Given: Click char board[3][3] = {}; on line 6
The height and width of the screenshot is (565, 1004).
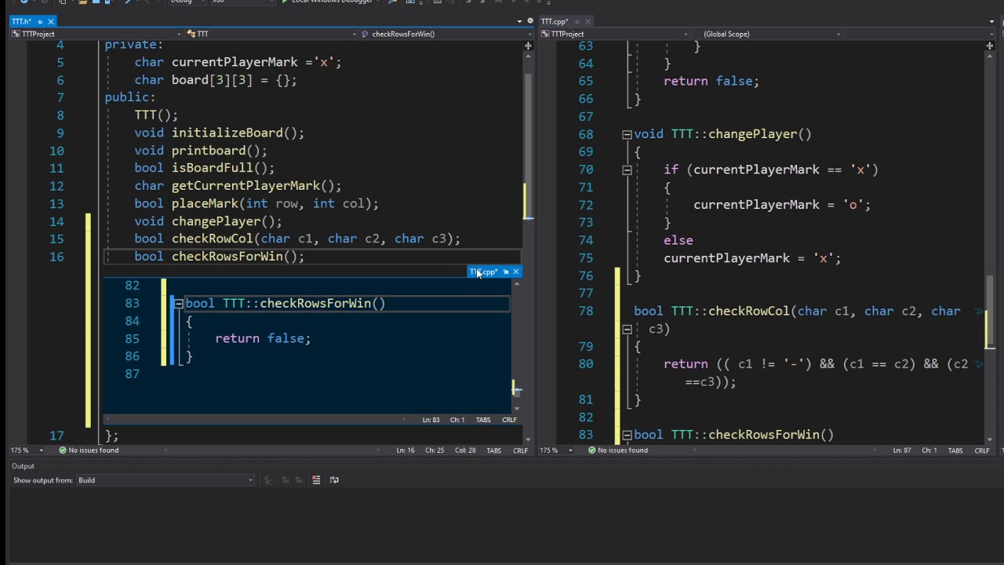Looking at the screenshot, I should coord(216,80).
